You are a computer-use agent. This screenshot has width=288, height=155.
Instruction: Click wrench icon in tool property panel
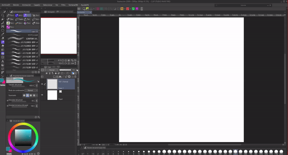39,117
